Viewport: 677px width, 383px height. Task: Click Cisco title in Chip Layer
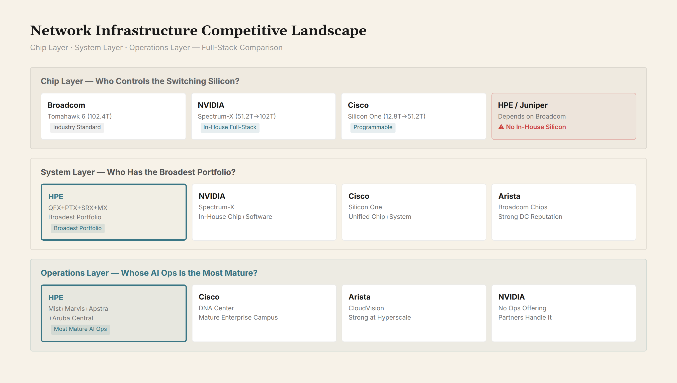[x=358, y=105]
